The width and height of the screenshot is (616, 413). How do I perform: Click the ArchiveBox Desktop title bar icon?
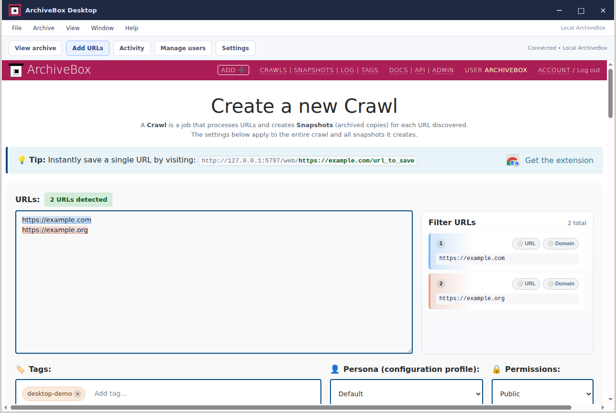coord(15,10)
